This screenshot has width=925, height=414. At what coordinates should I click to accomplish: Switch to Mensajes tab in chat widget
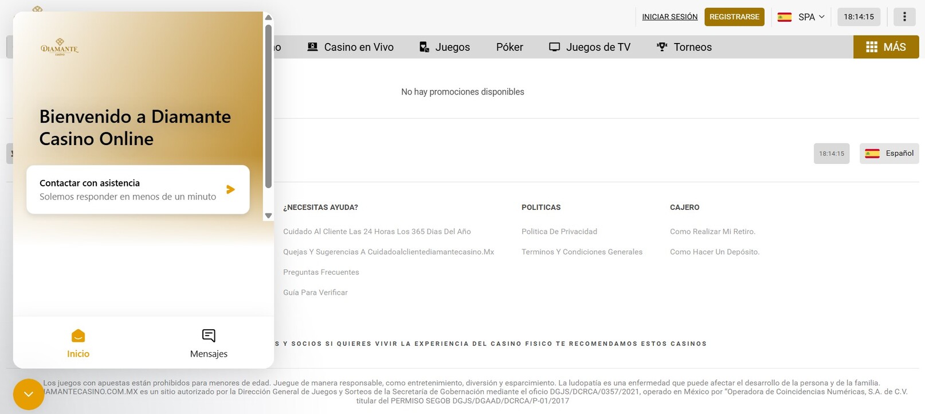[209, 343]
